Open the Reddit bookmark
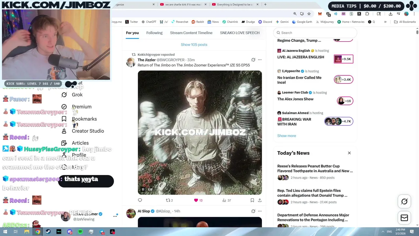The image size is (419, 236). [198, 22]
